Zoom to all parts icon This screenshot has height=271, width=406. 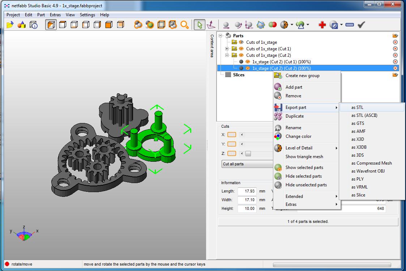[138, 25]
